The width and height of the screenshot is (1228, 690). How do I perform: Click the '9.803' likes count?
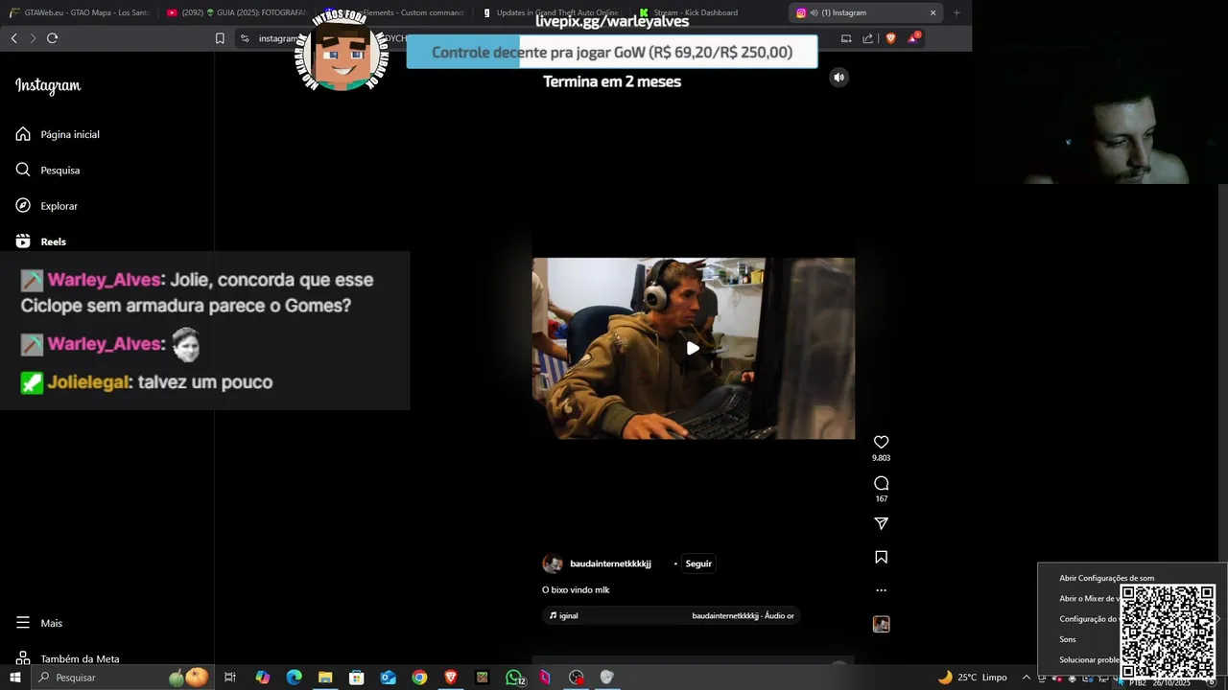point(881,458)
